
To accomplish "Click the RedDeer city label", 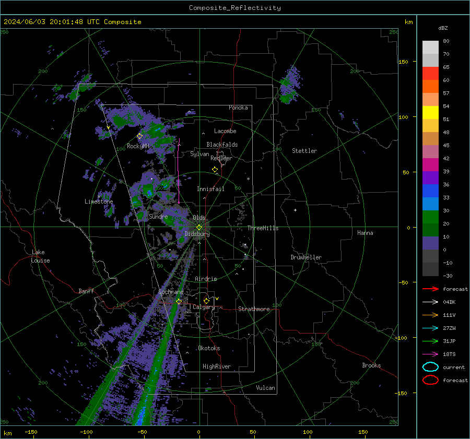I will coord(221,158).
